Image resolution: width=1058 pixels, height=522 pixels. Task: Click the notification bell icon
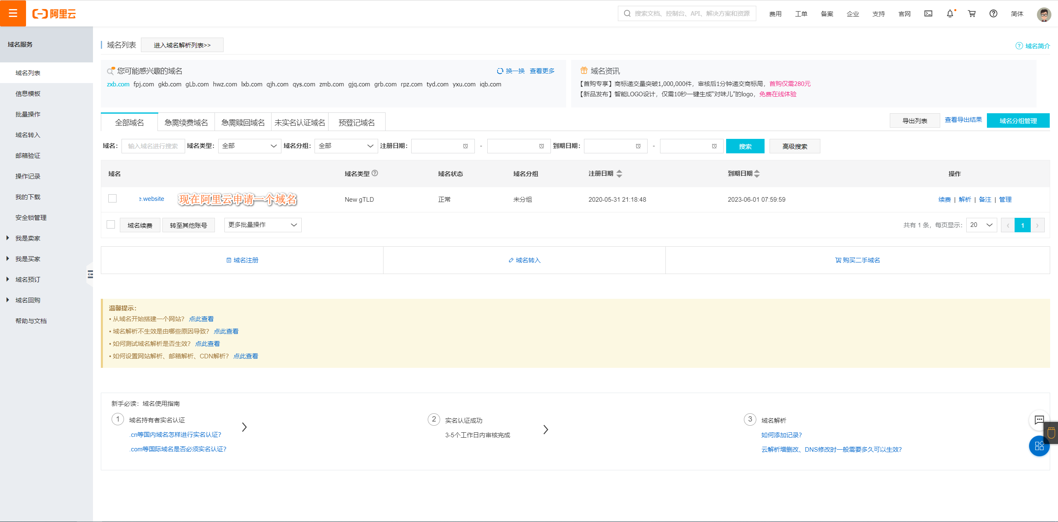[949, 13]
